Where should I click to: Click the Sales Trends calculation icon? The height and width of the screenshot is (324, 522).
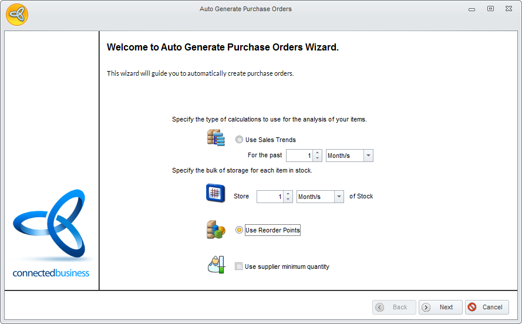click(215, 138)
